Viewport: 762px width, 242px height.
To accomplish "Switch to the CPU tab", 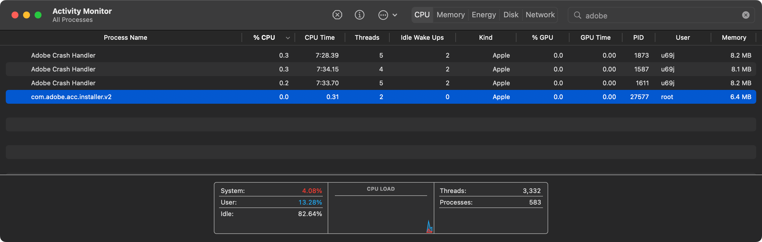I will (422, 15).
